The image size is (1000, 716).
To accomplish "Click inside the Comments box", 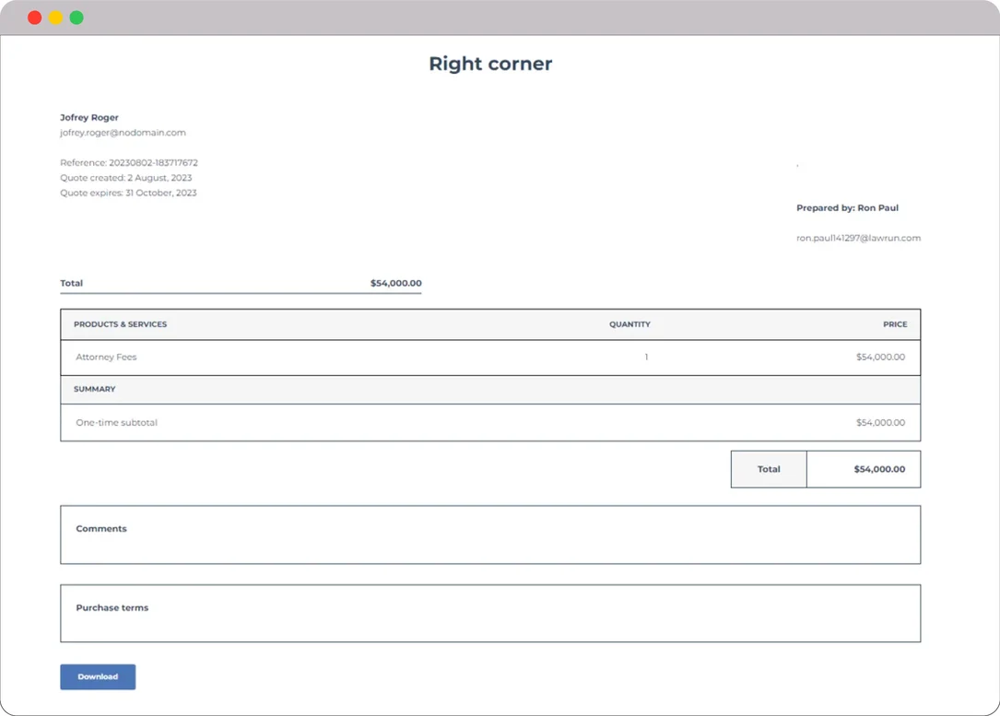I will click(x=490, y=534).
